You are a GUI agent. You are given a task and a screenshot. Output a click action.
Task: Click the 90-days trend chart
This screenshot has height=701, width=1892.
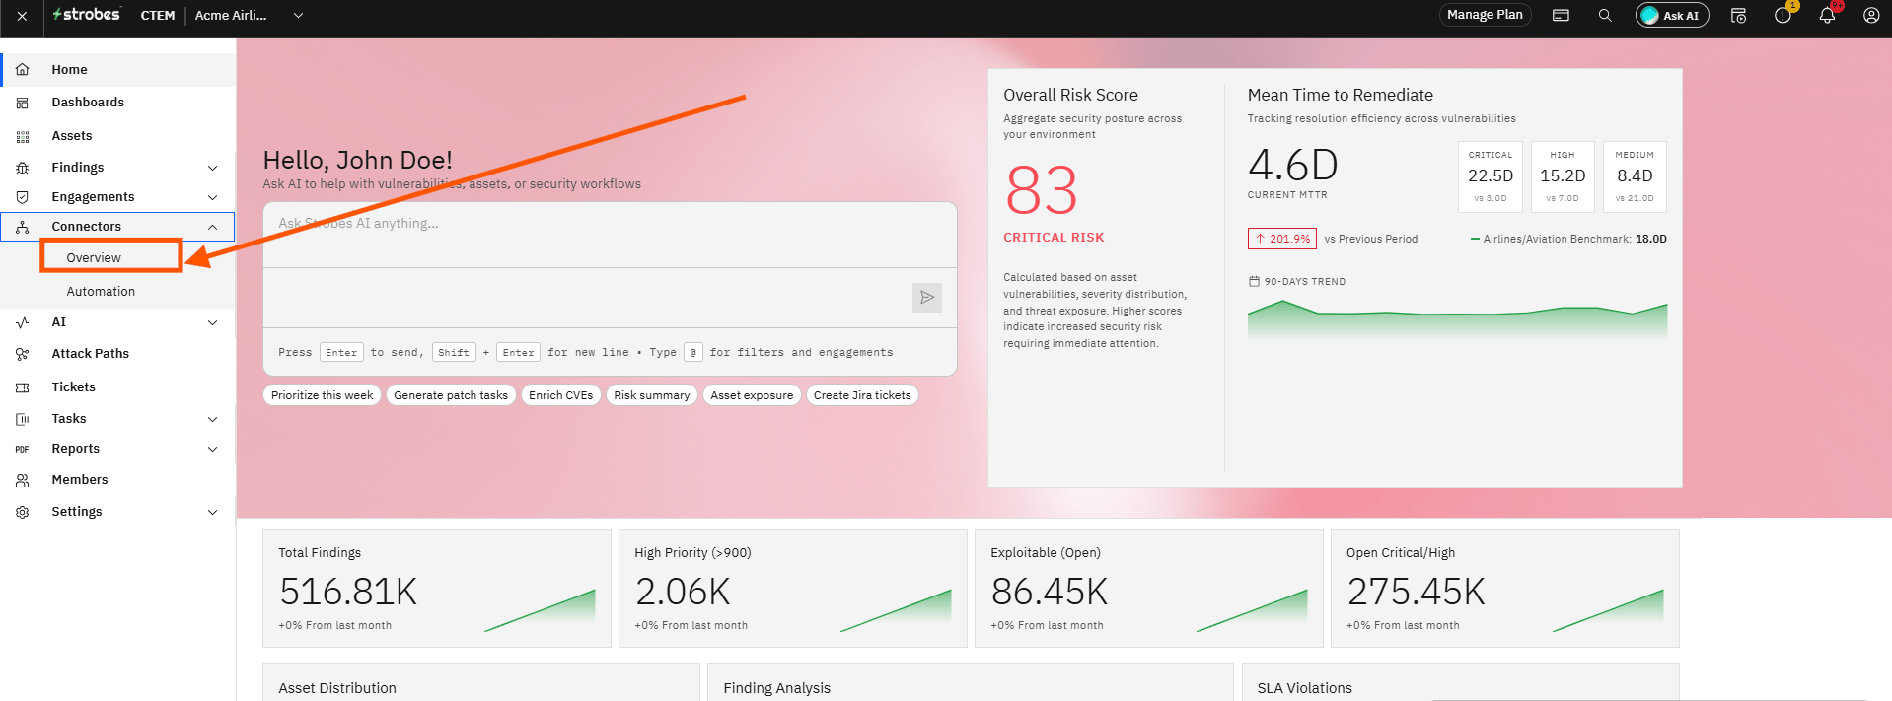[x=1457, y=320]
